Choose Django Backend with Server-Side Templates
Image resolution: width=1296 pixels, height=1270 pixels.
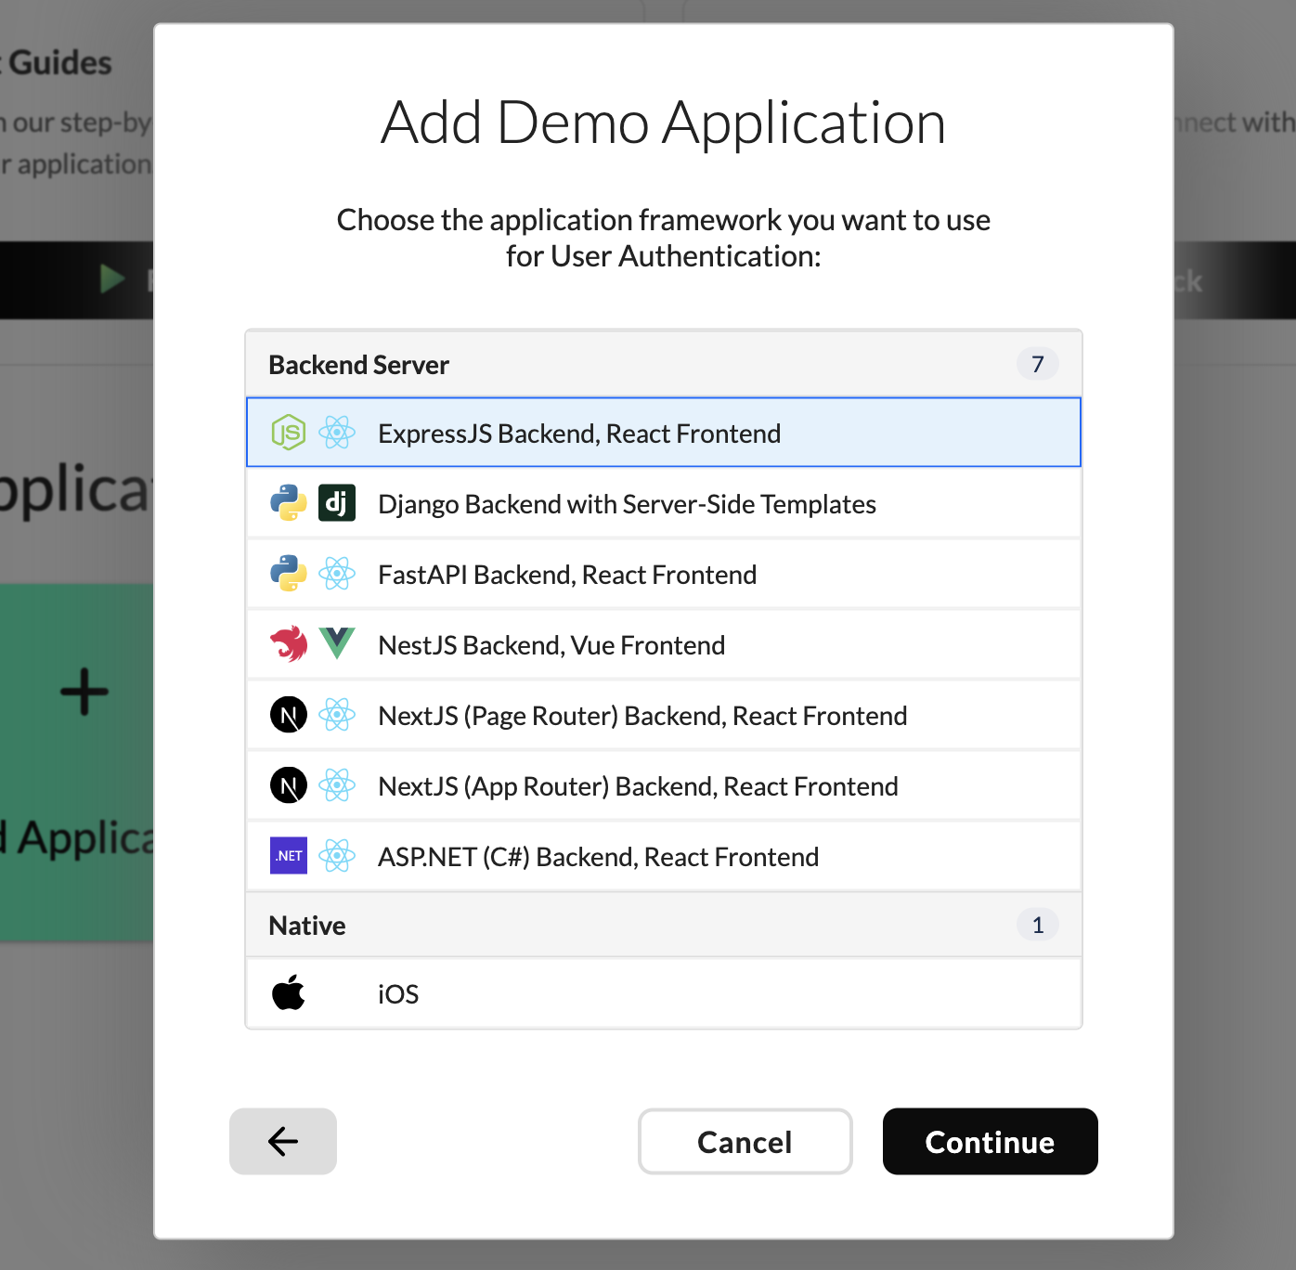tap(664, 503)
